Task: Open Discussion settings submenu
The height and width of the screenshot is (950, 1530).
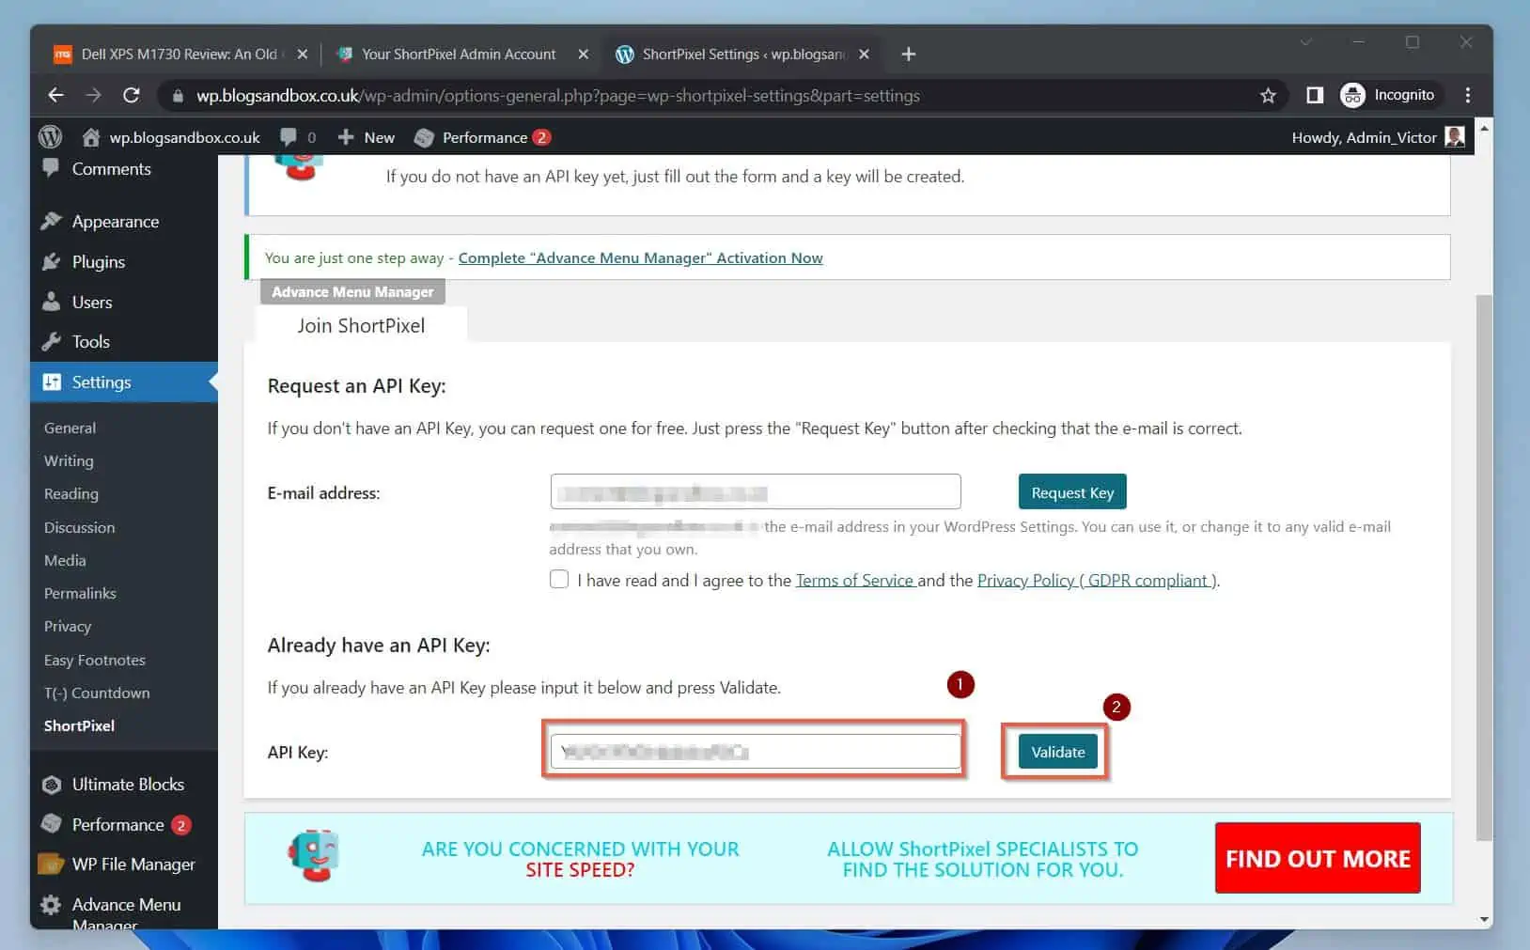Action: point(79,527)
